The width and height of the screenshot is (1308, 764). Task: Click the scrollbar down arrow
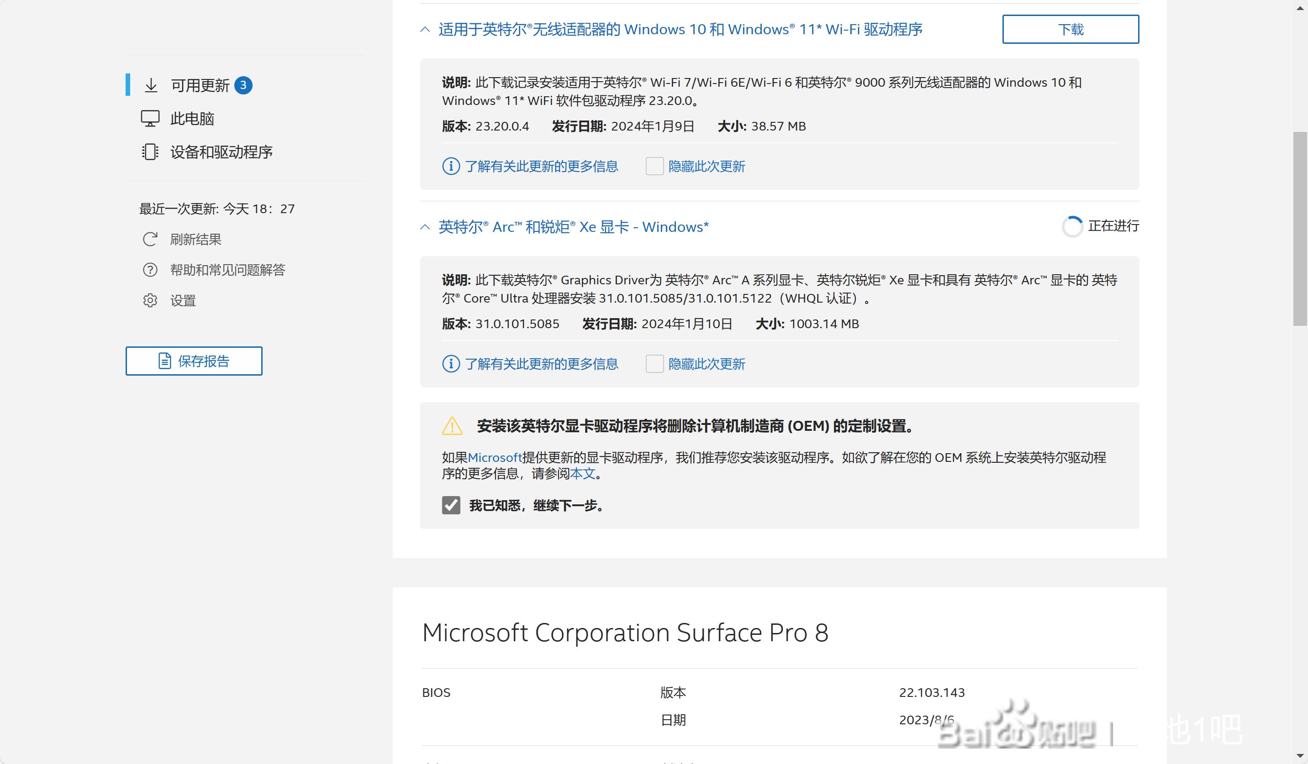tap(1300, 757)
